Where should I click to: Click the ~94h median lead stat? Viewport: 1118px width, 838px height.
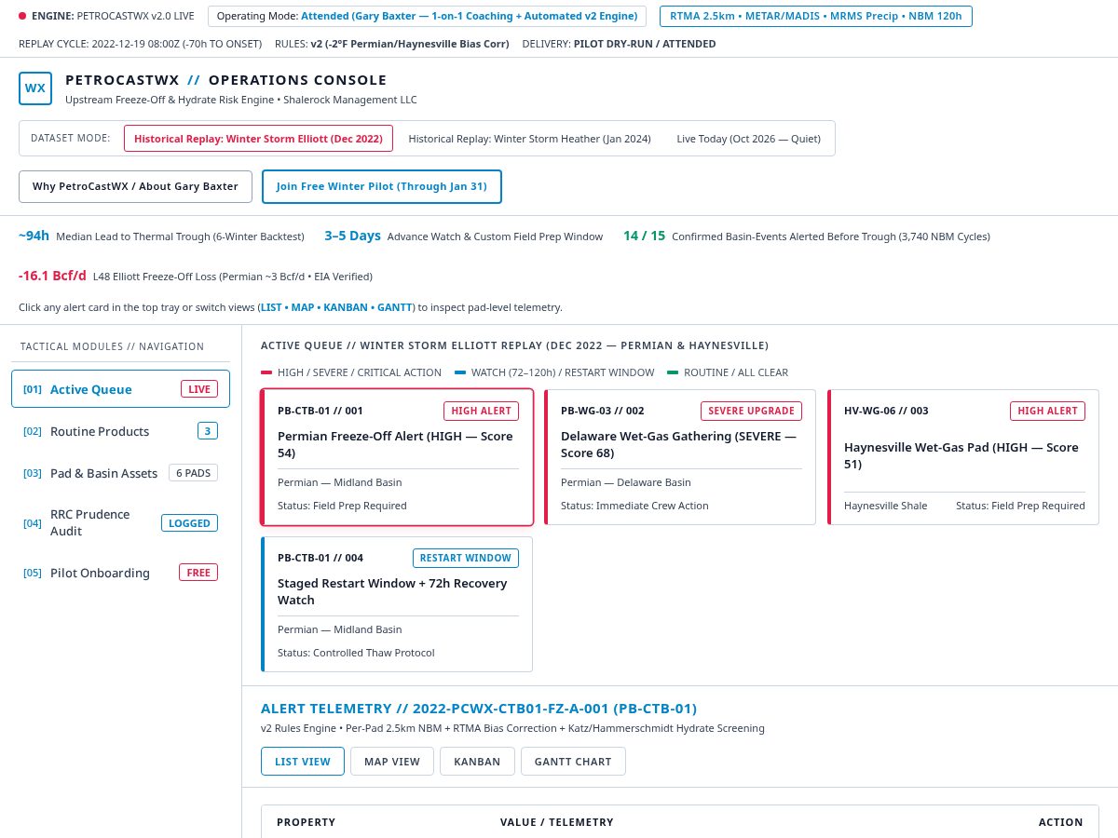click(x=161, y=237)
